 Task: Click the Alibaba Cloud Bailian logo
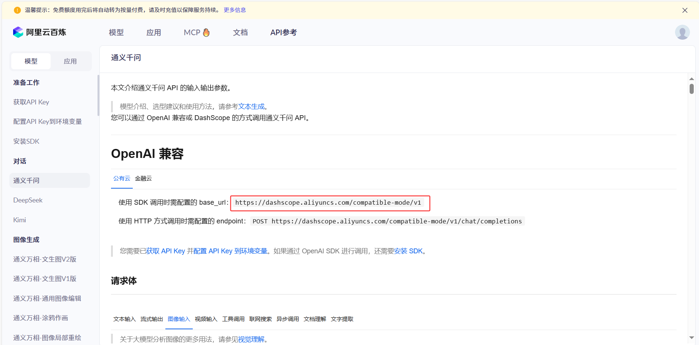coord(39,33)
